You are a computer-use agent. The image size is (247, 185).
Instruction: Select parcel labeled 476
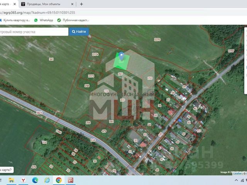pyautogui.click(x=34, y=167)
